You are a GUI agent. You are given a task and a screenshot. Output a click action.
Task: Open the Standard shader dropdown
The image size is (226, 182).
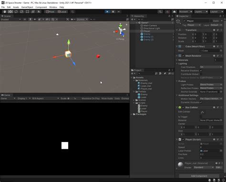coord(204,167)
